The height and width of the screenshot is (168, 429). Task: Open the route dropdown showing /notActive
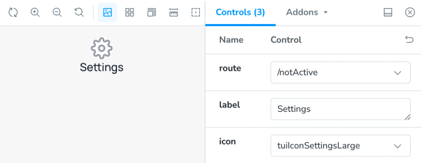click(x=340, y=72)
